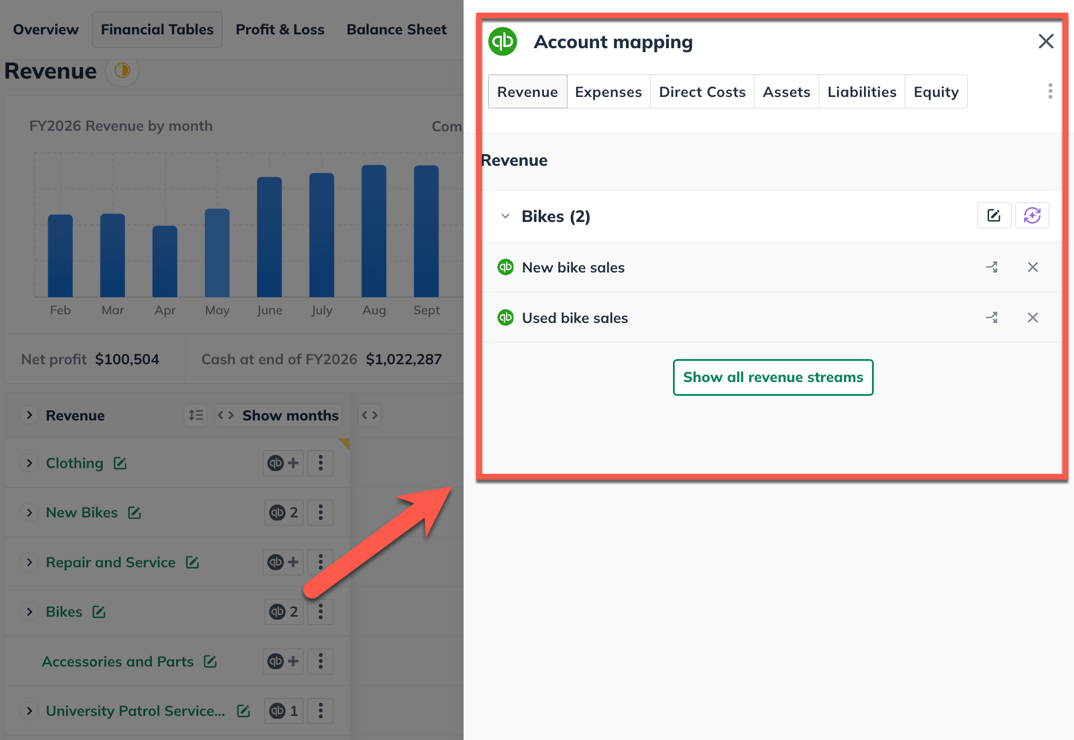Edit the Clothing revenue stream
The height and width of the screenshot is (740, 1074).
point(120,463)
